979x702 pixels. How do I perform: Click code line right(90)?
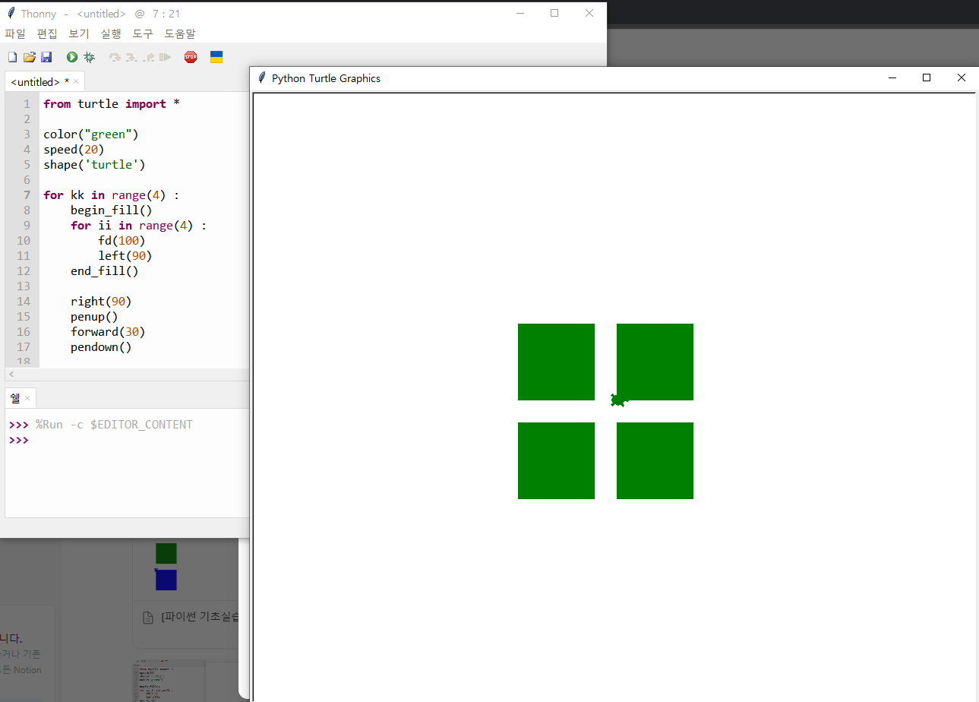coord(101,302)
